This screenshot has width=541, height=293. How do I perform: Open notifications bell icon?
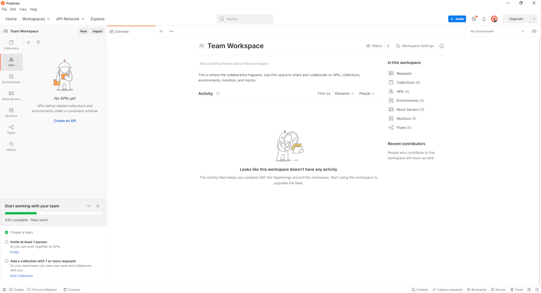point(484,19)
